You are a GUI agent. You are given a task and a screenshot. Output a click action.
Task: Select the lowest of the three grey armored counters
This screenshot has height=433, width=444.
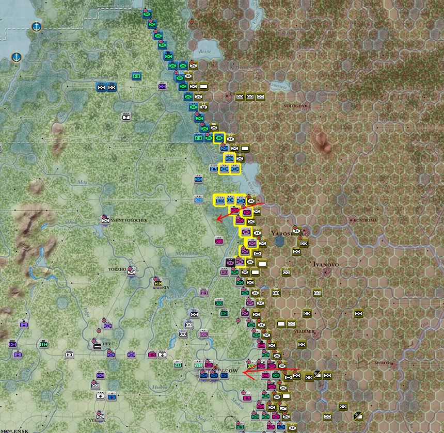[x=183, y=334]
